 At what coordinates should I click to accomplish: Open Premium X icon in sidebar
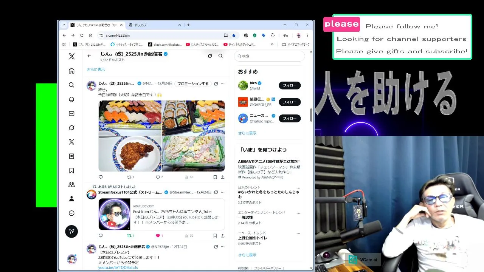tap(71, 142)
